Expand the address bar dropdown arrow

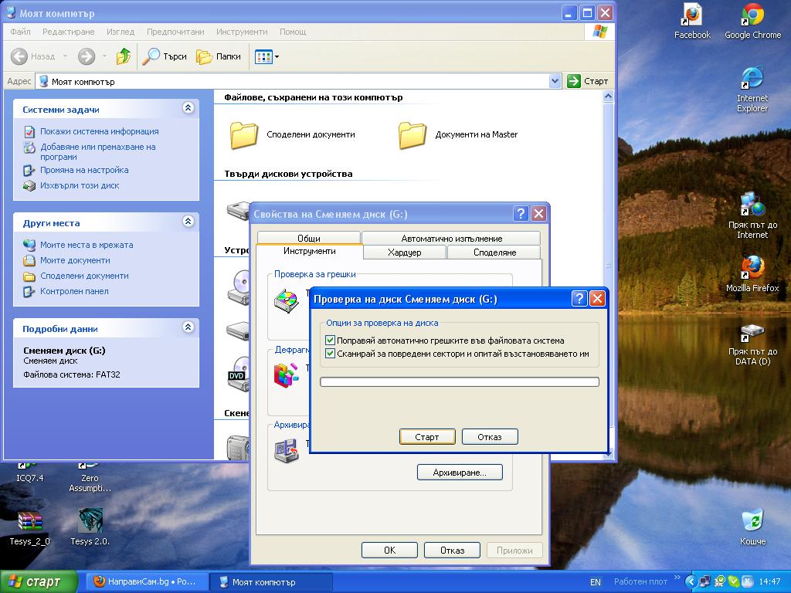pyautogui.click(x=555, y=81)
